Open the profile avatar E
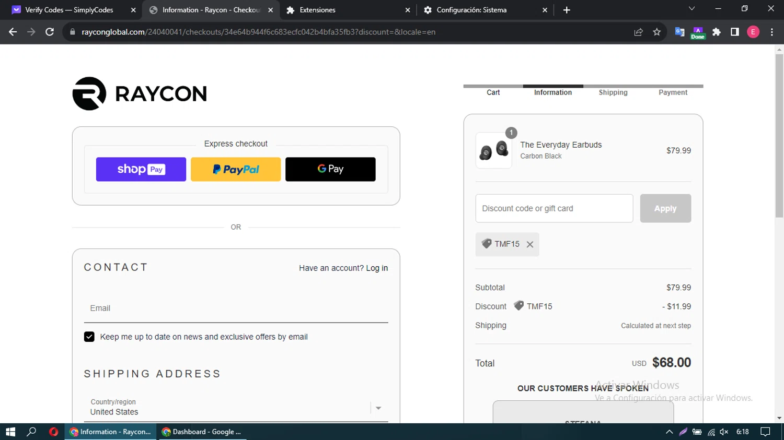Screen dimensions: 784x440 [753, 32]
